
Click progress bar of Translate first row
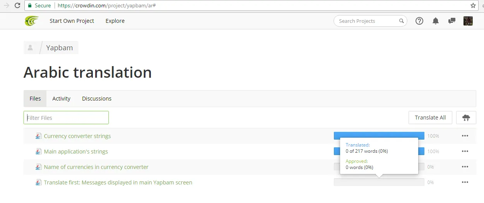coord(379,182)
